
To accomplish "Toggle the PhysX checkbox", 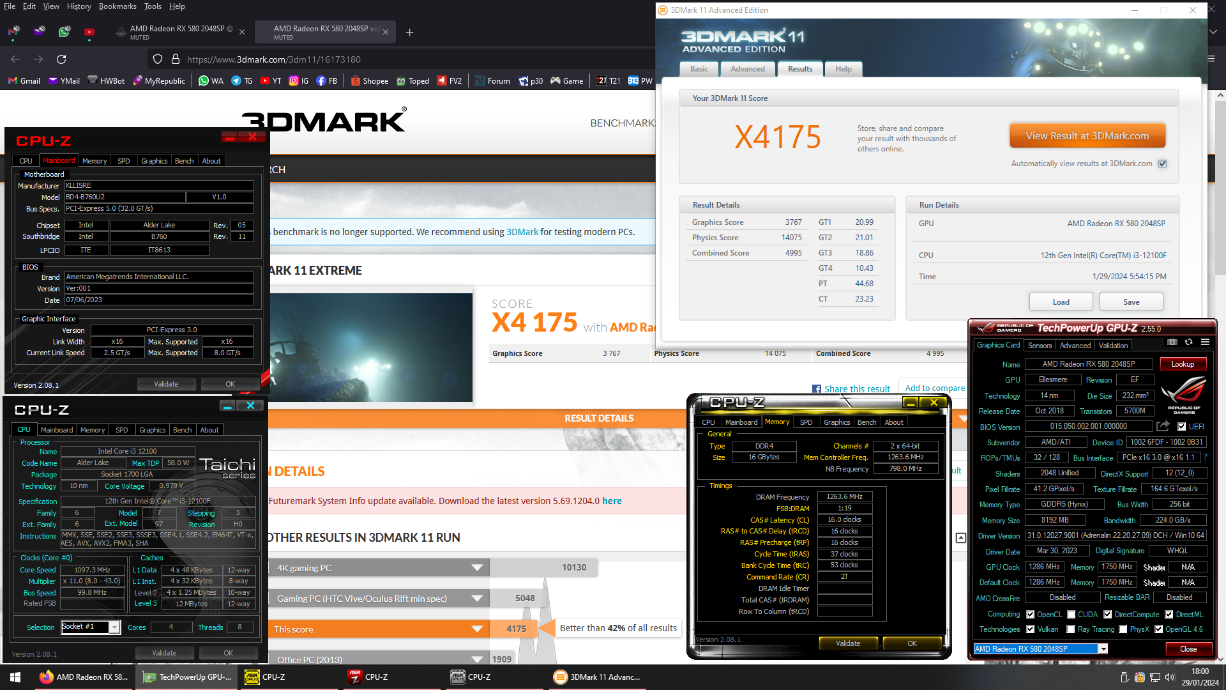I will coord(1123,629).
